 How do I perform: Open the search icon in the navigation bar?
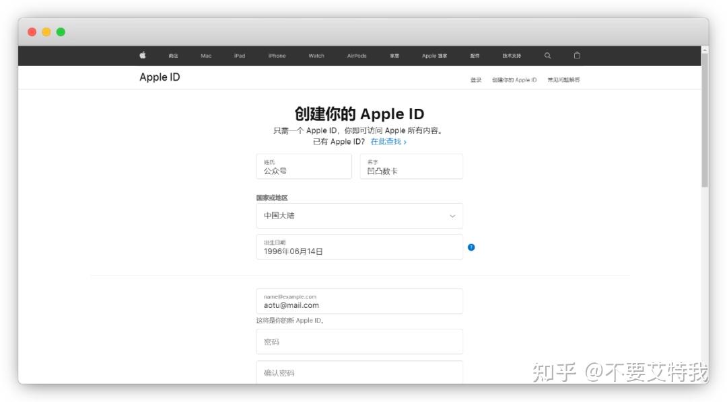[547, 56]
